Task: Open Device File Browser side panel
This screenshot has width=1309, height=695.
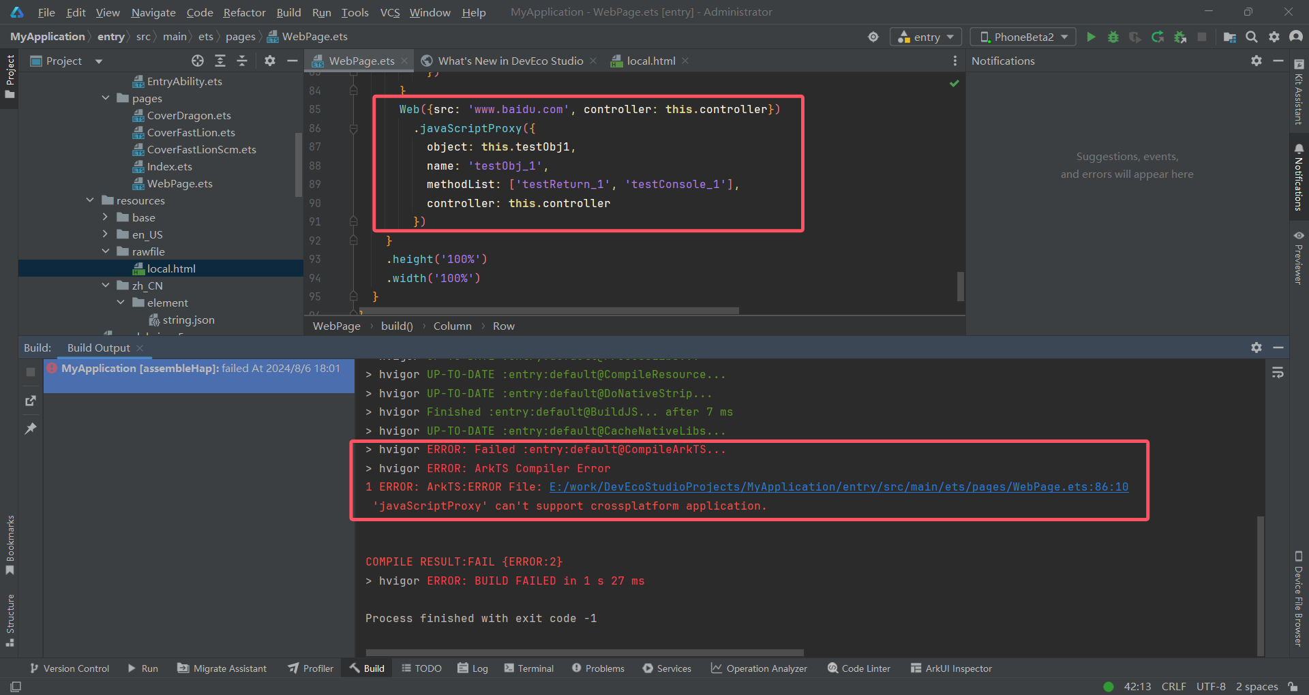Action: 1298,598
